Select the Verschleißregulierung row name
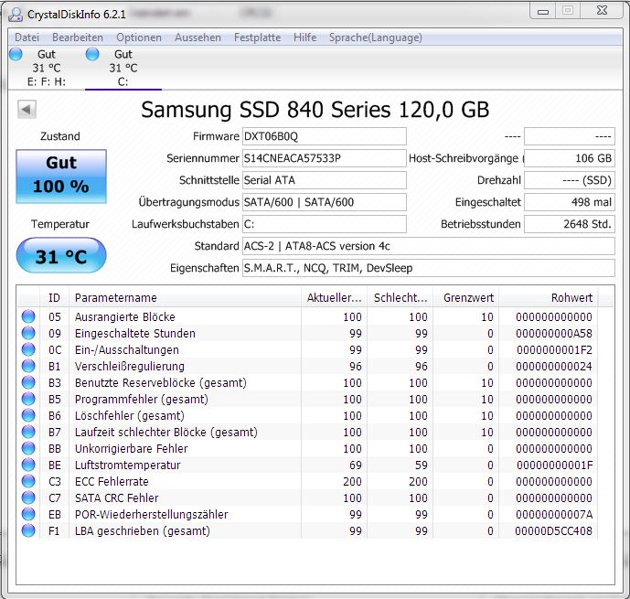 pos(129,367)
